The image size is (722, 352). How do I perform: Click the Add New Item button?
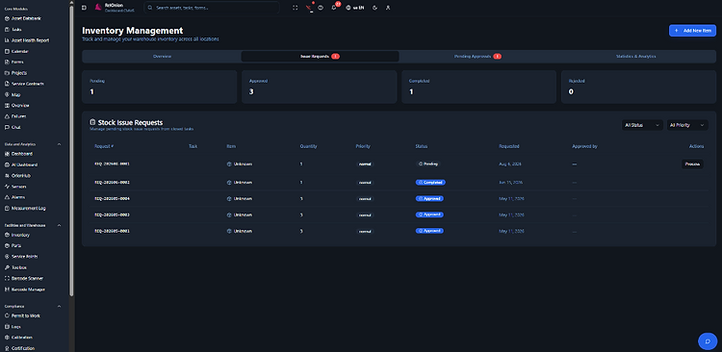pos(692,31)
